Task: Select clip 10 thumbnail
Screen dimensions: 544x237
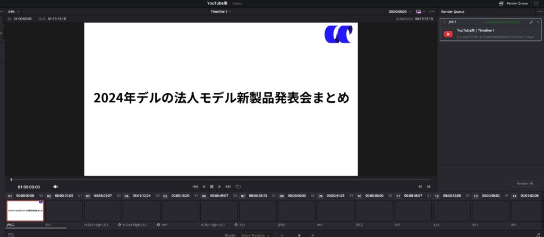Action: pyautogui.click(x=375, y=210)
